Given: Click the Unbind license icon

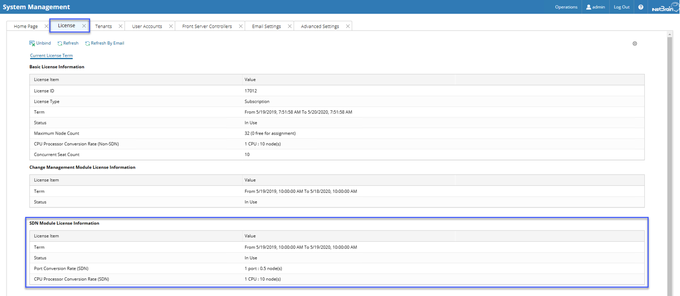Looking at the screenshot, I should 32,43.
